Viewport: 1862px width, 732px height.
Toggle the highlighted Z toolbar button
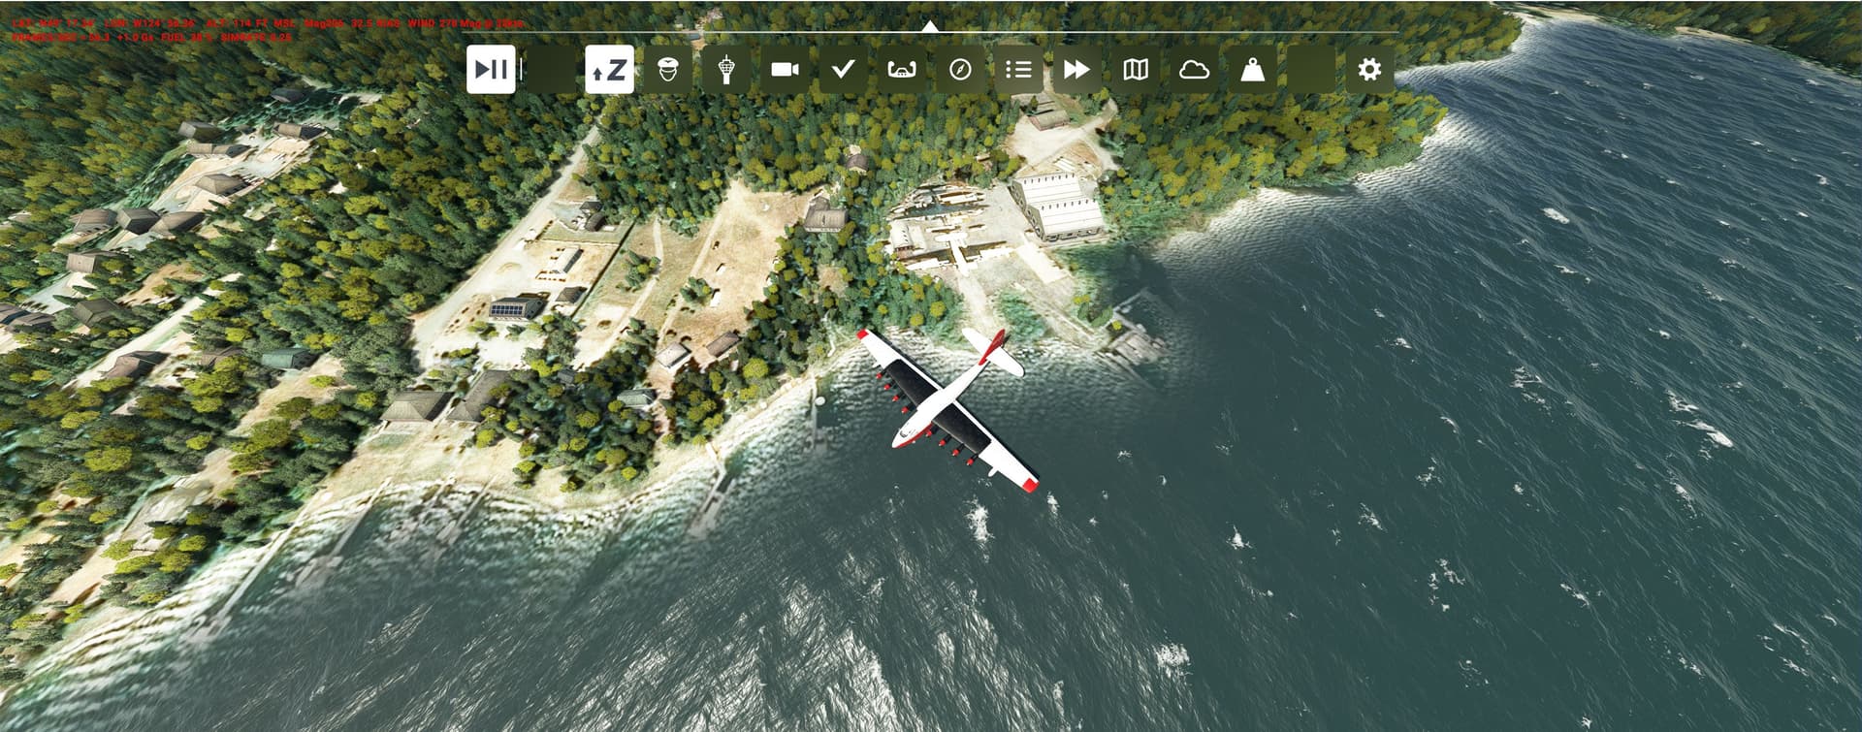(609, 69)
